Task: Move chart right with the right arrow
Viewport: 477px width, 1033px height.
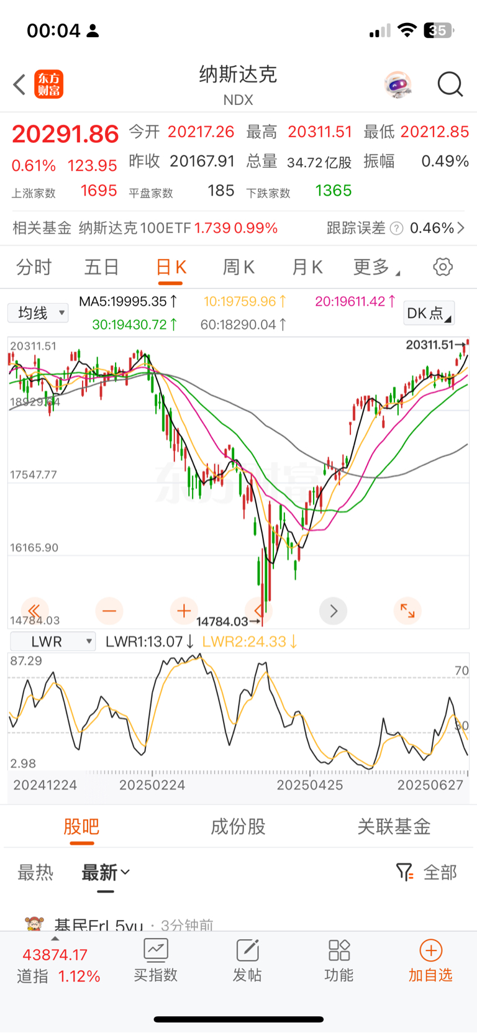Action: point(333,611)
